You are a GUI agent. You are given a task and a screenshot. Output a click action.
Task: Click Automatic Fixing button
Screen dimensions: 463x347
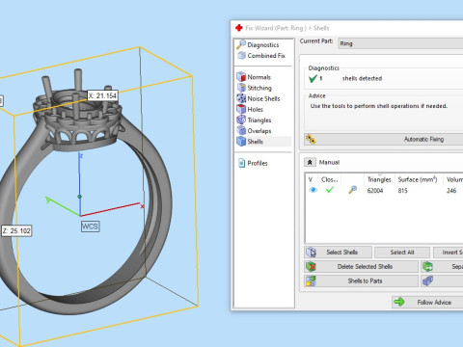pyautogui.click(x=384, y=139)
